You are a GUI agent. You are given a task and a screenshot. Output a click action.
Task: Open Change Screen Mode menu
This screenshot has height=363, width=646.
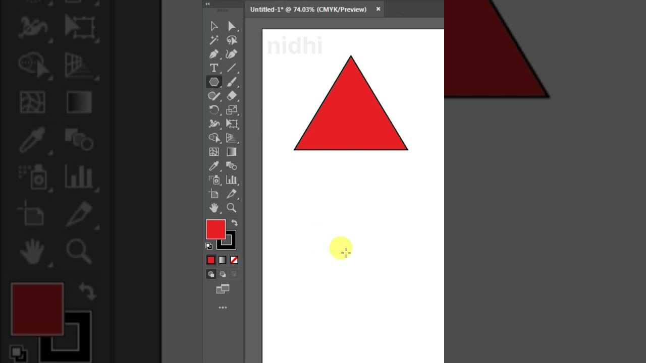(223, 289)
